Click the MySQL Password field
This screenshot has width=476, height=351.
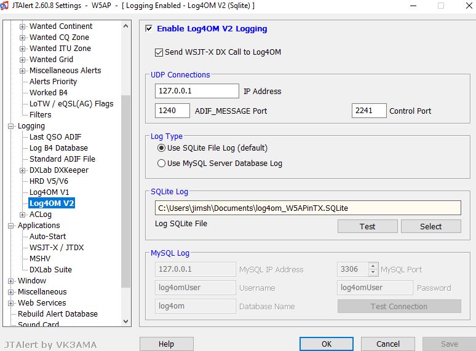(x=375, y=288)
